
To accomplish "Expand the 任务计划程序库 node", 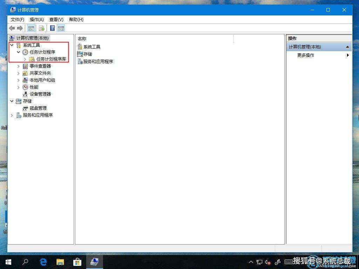I will point(25,59).
